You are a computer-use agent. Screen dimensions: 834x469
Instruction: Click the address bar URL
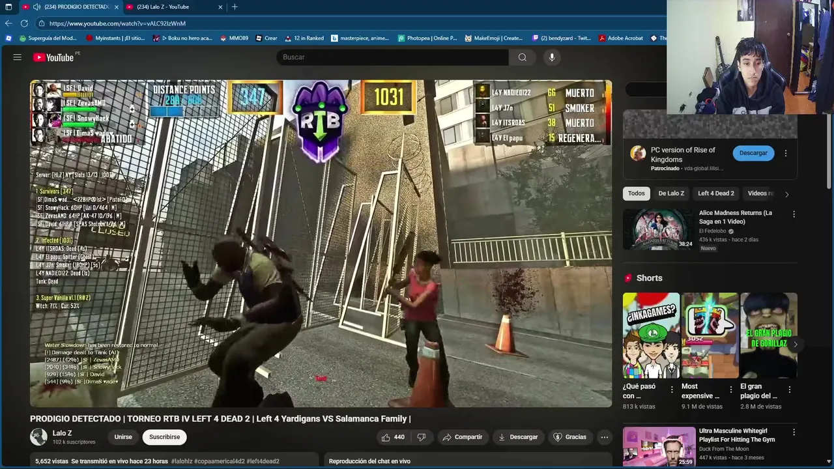coord(117,23)
